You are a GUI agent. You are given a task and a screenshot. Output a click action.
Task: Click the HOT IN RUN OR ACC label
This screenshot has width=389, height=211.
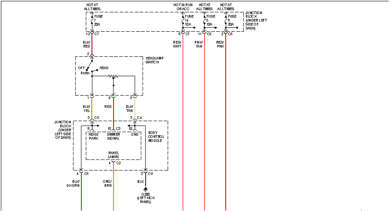tap(182, 7)
